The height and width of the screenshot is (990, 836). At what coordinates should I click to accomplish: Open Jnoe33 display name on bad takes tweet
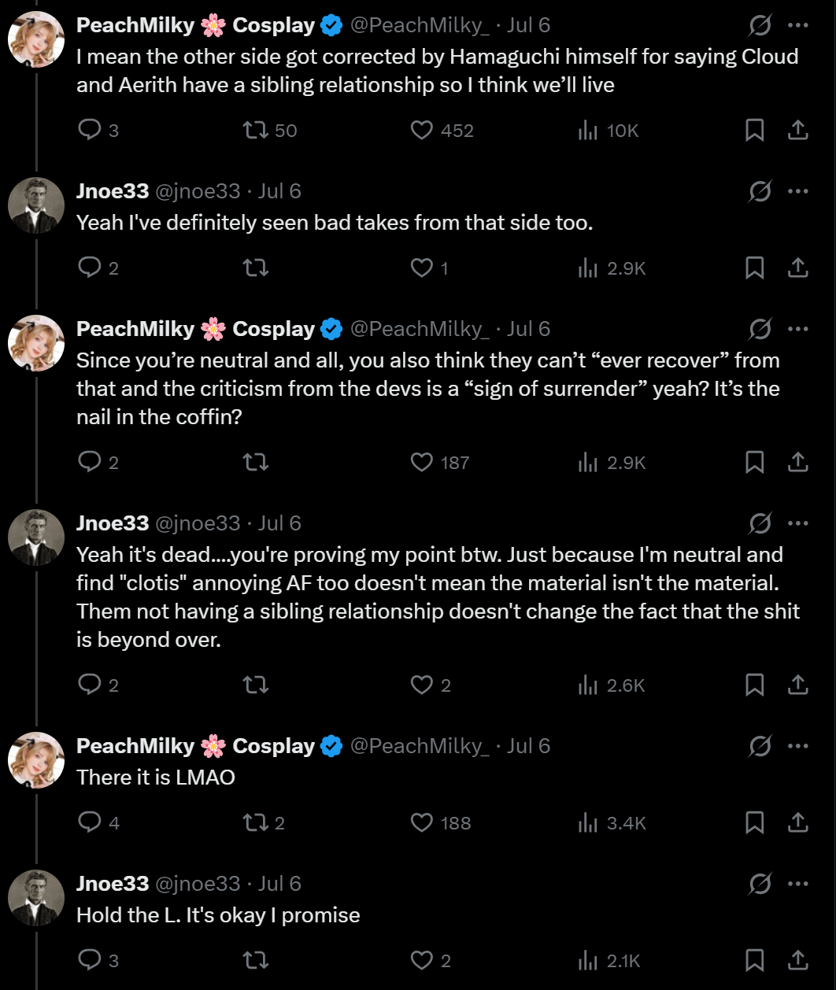(113, 191)
